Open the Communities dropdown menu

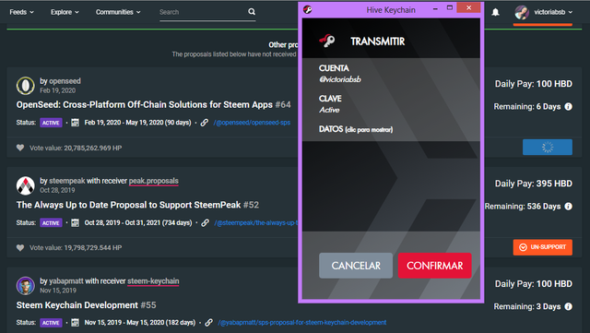point(118,12)
